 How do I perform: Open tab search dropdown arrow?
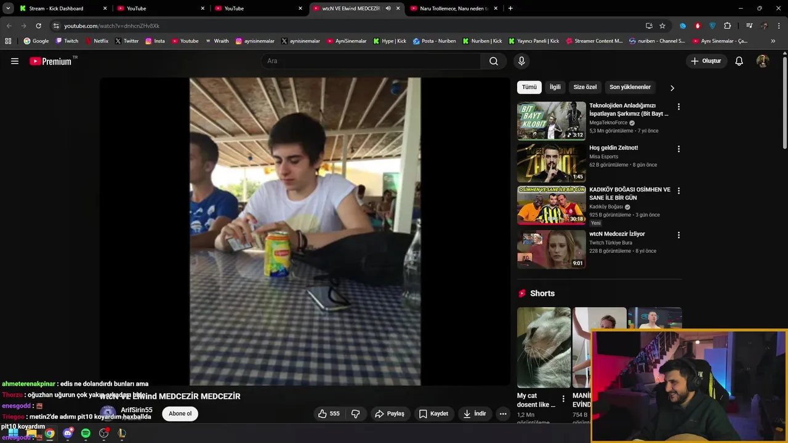(8, 8)
